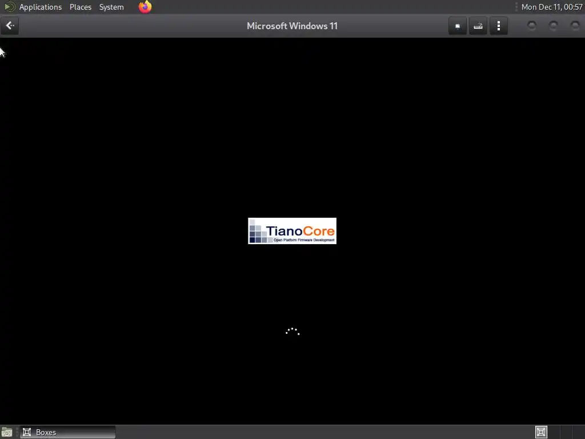Minimize the Boxes window

click(532, 25)
